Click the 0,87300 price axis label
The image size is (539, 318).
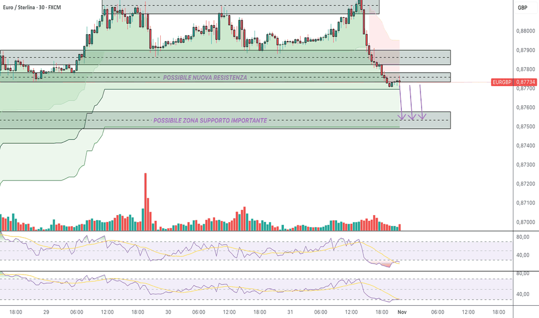click(x=526, y=165)
